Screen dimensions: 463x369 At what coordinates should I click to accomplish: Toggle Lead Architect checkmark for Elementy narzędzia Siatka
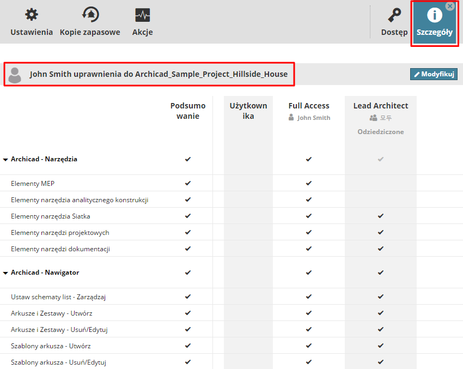pyautogui.click(x=381, y=216)
